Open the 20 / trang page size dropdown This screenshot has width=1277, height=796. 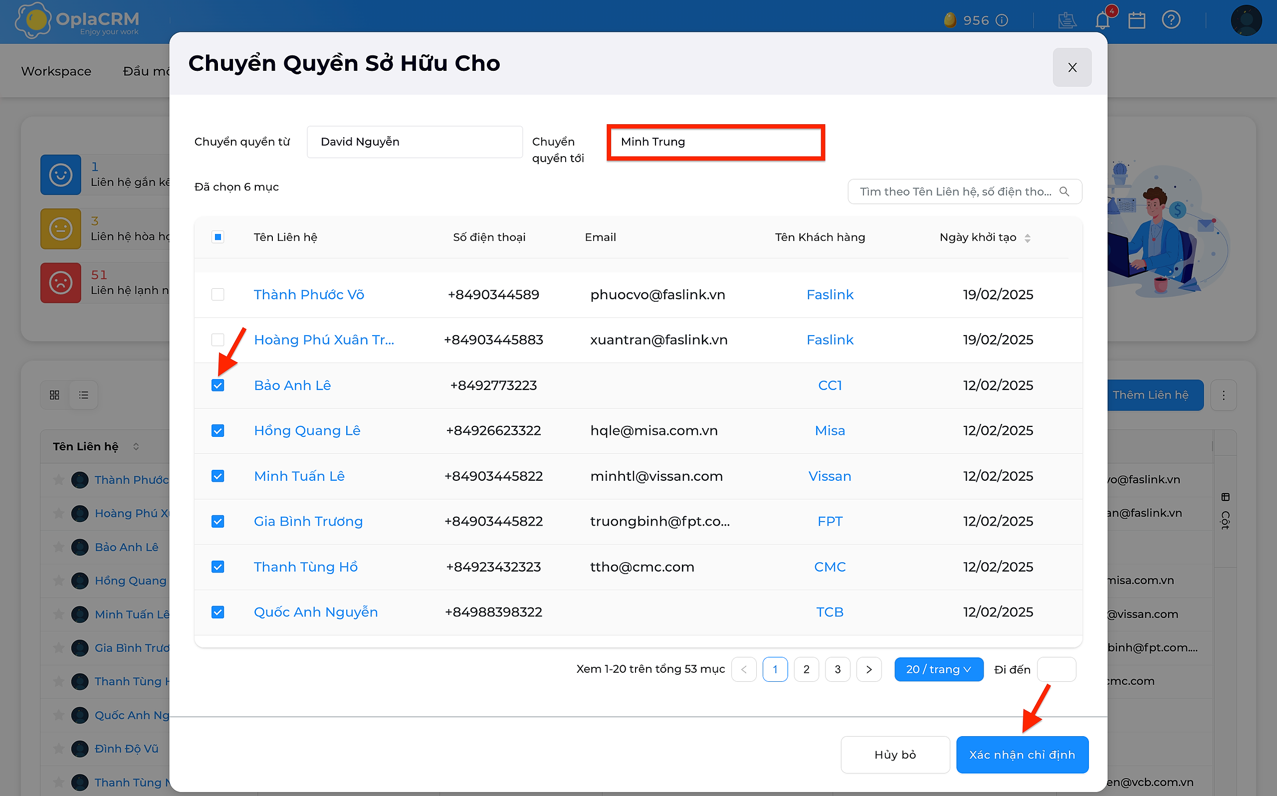(938, 669)
